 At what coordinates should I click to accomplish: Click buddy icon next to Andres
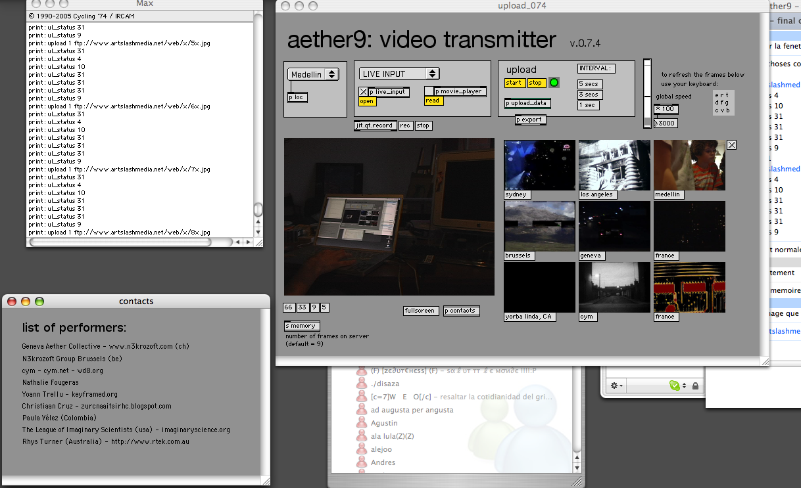pos(360,462)
